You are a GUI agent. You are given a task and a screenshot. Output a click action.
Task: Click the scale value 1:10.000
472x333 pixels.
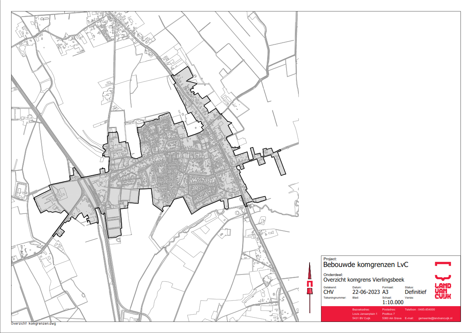pyautogui.click(x=393, y=303)
